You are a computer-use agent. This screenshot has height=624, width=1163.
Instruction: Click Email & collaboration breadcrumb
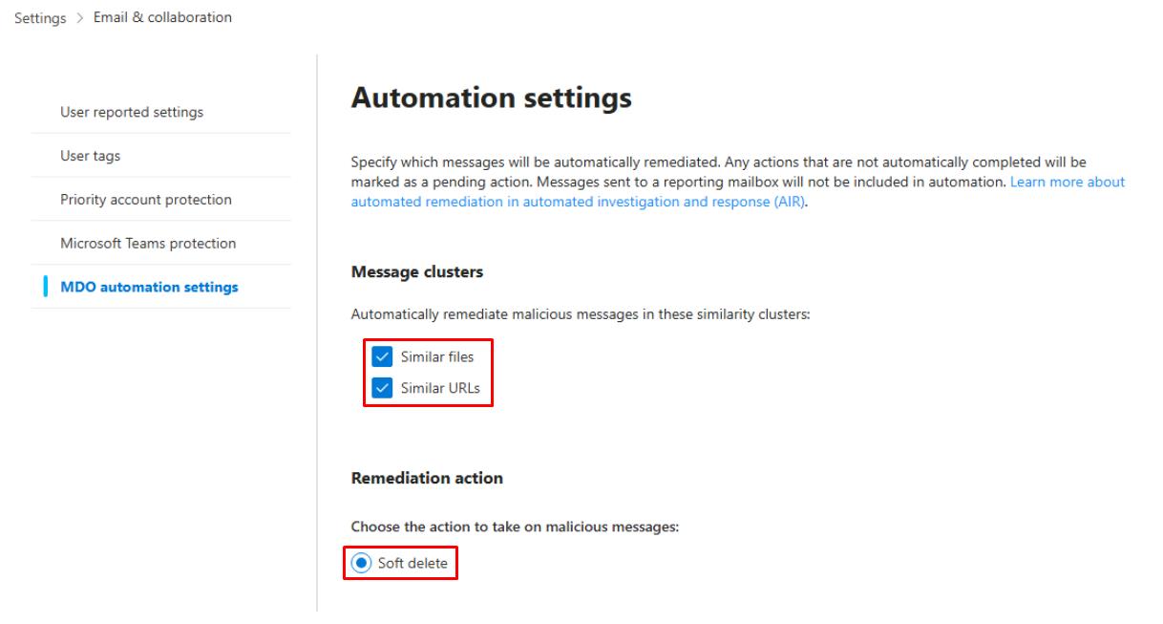162,17
